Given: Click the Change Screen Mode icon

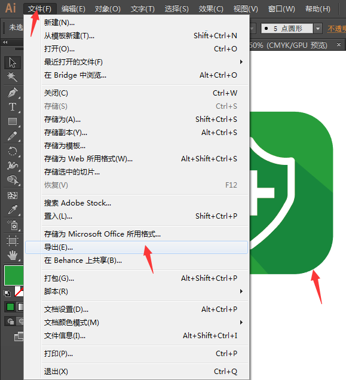Looking at the screenshot, I should coord(19,336).
